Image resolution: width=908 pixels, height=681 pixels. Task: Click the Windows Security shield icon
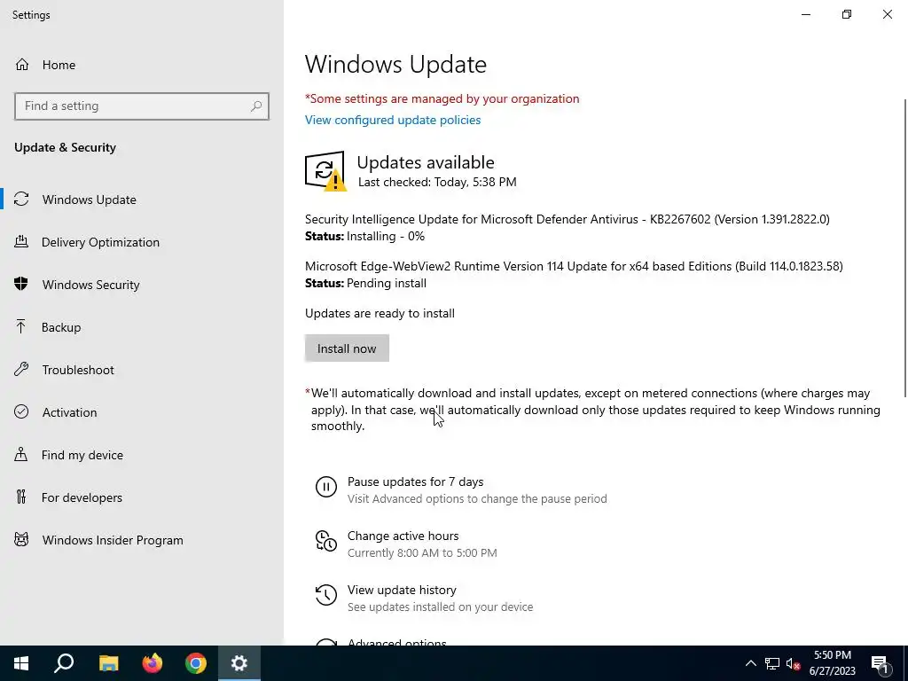point(21,284)
